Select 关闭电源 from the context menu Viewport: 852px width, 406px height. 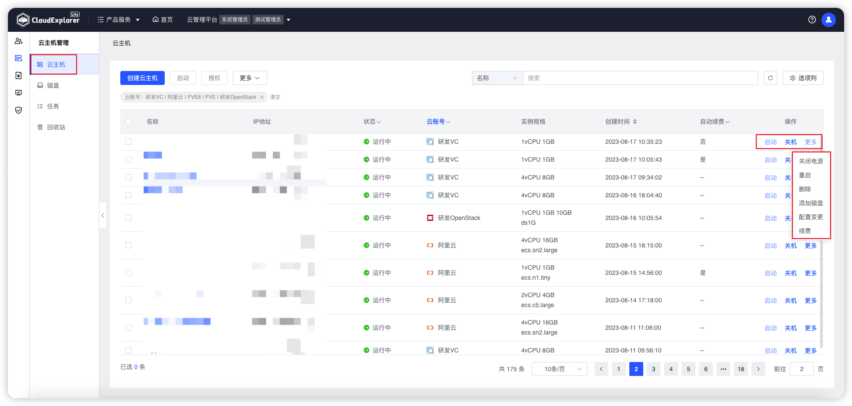coord(811,161)
